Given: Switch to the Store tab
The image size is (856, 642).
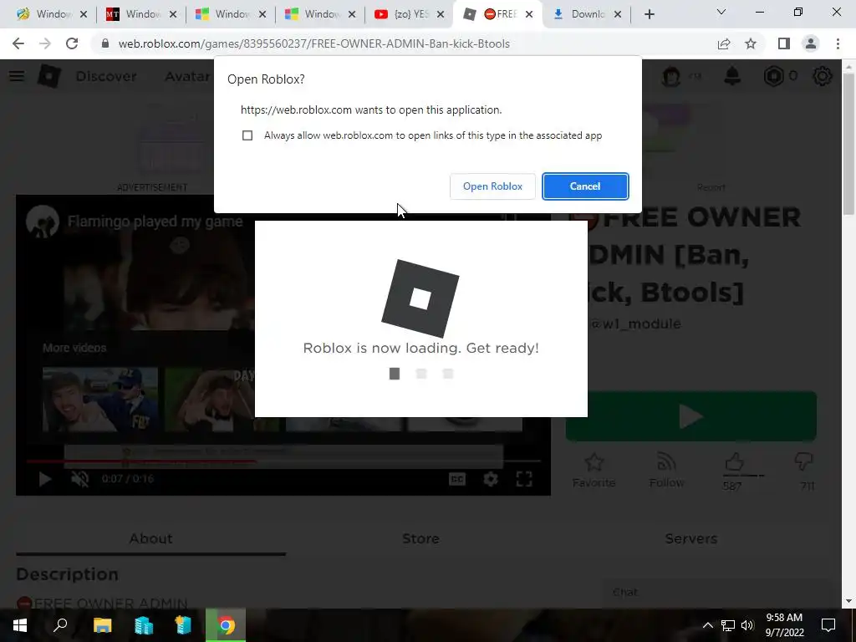Looking at the screenshot, I should pyautogui.click(x=421, y=538).
